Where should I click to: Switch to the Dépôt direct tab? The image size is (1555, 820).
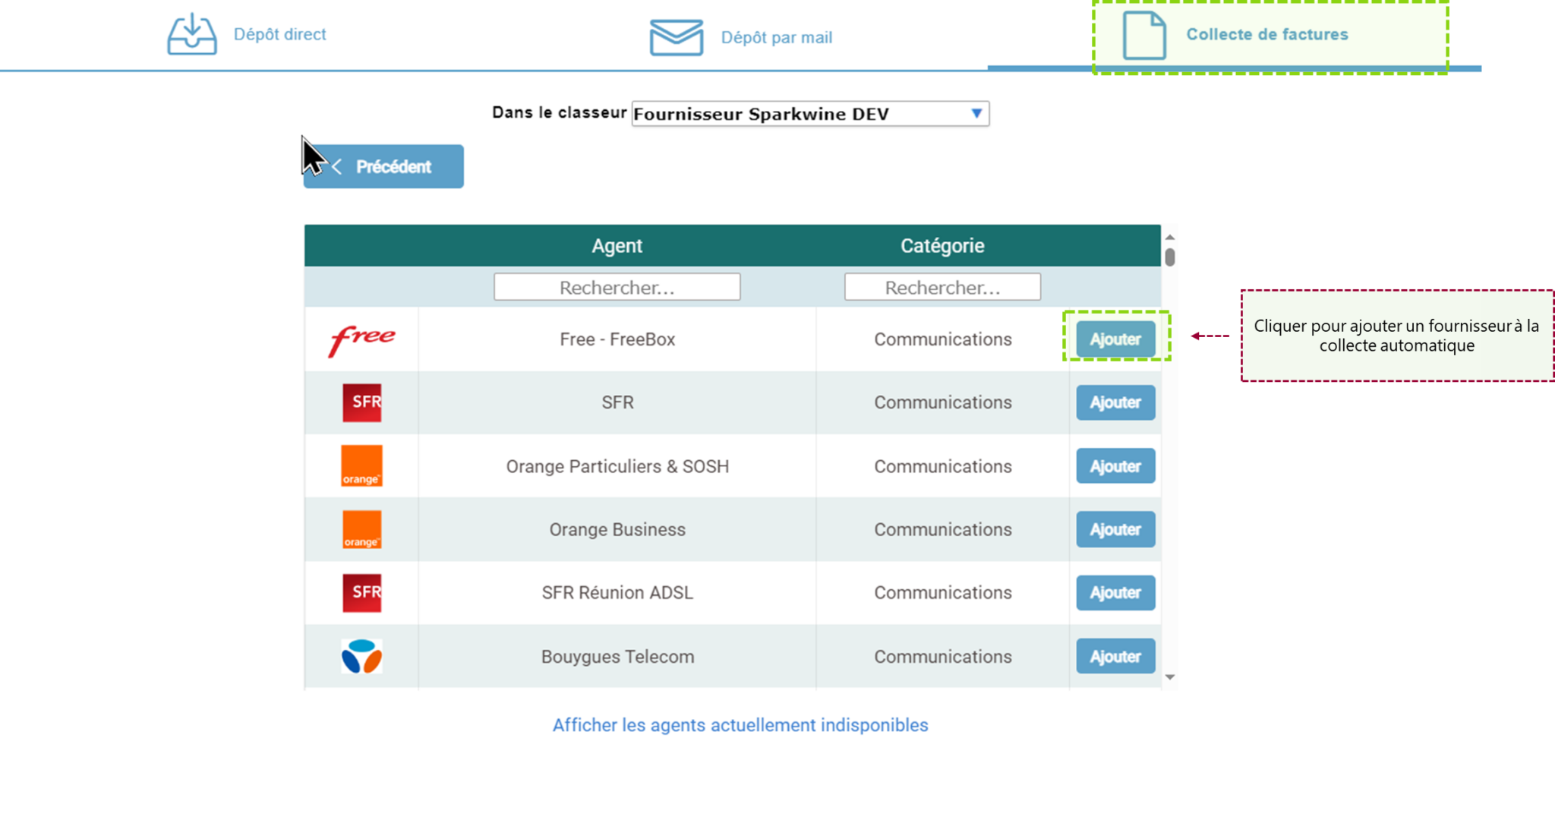[x=279, y=34]
